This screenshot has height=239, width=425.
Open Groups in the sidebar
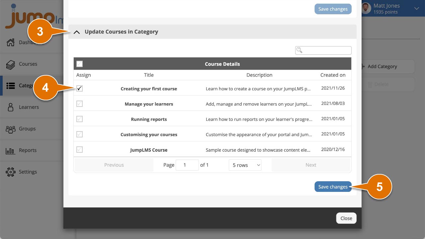[x=27, y=129]
